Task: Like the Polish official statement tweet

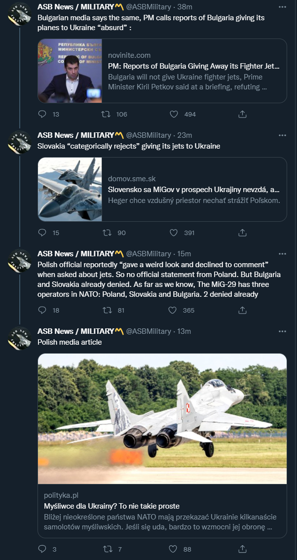Action: pyautogui.click(x=172, y=310)
